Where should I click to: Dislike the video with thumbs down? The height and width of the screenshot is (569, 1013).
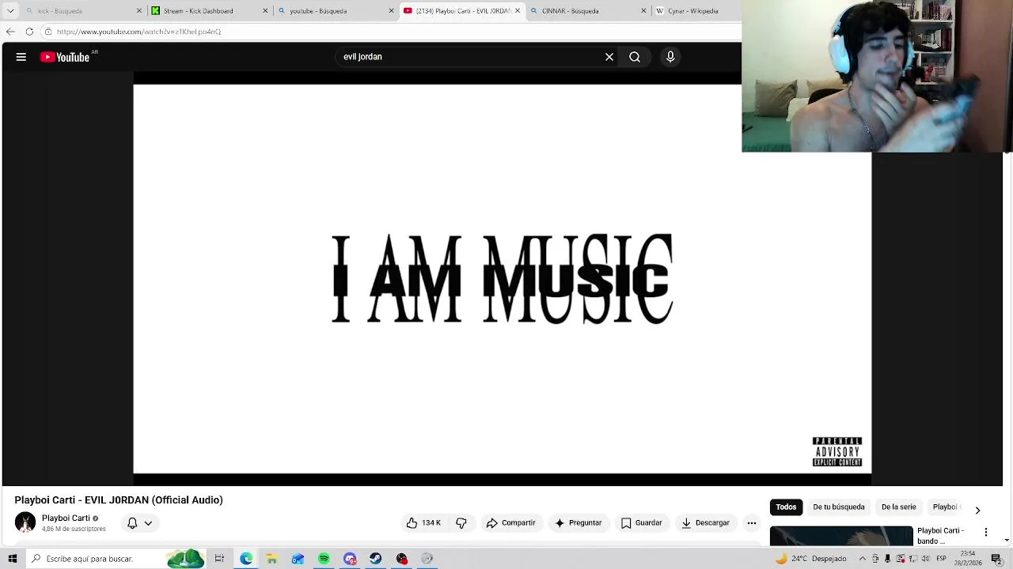[461, 523]
